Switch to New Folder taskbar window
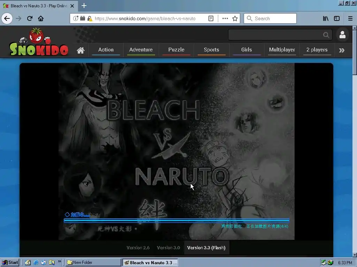This screenshot has width=357, height=267. pos(93,262)
